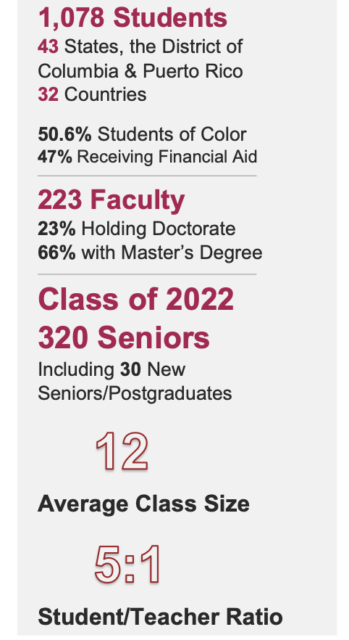Click the 223 Faculty heading

click(x=112, y=200)
